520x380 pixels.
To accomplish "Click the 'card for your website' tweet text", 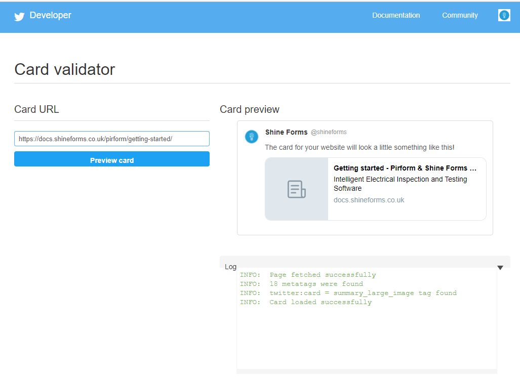I will 359,147.
